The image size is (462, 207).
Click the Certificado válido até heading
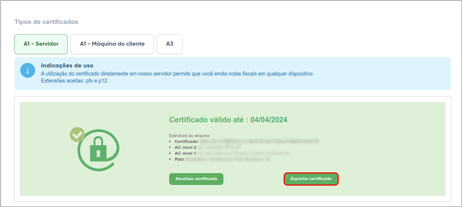(209, 120)
